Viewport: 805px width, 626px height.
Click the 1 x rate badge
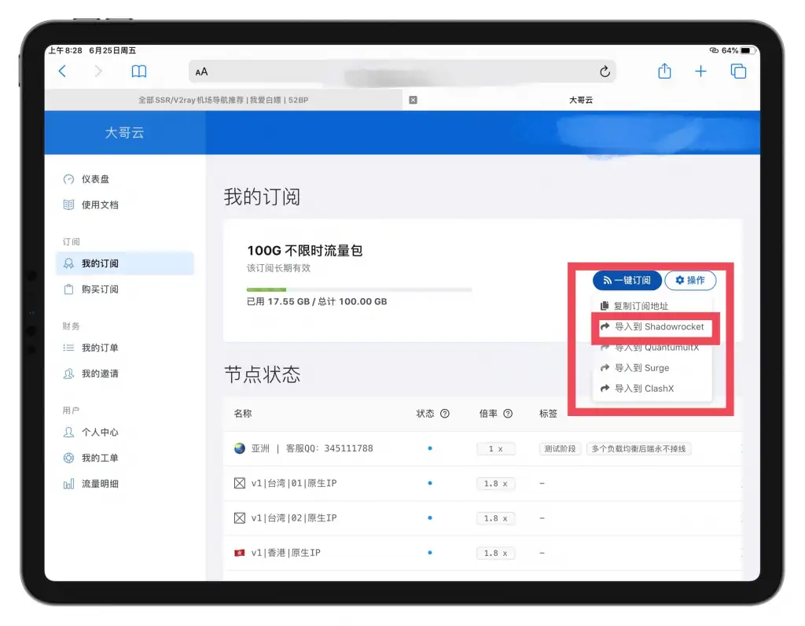[495, 449]
